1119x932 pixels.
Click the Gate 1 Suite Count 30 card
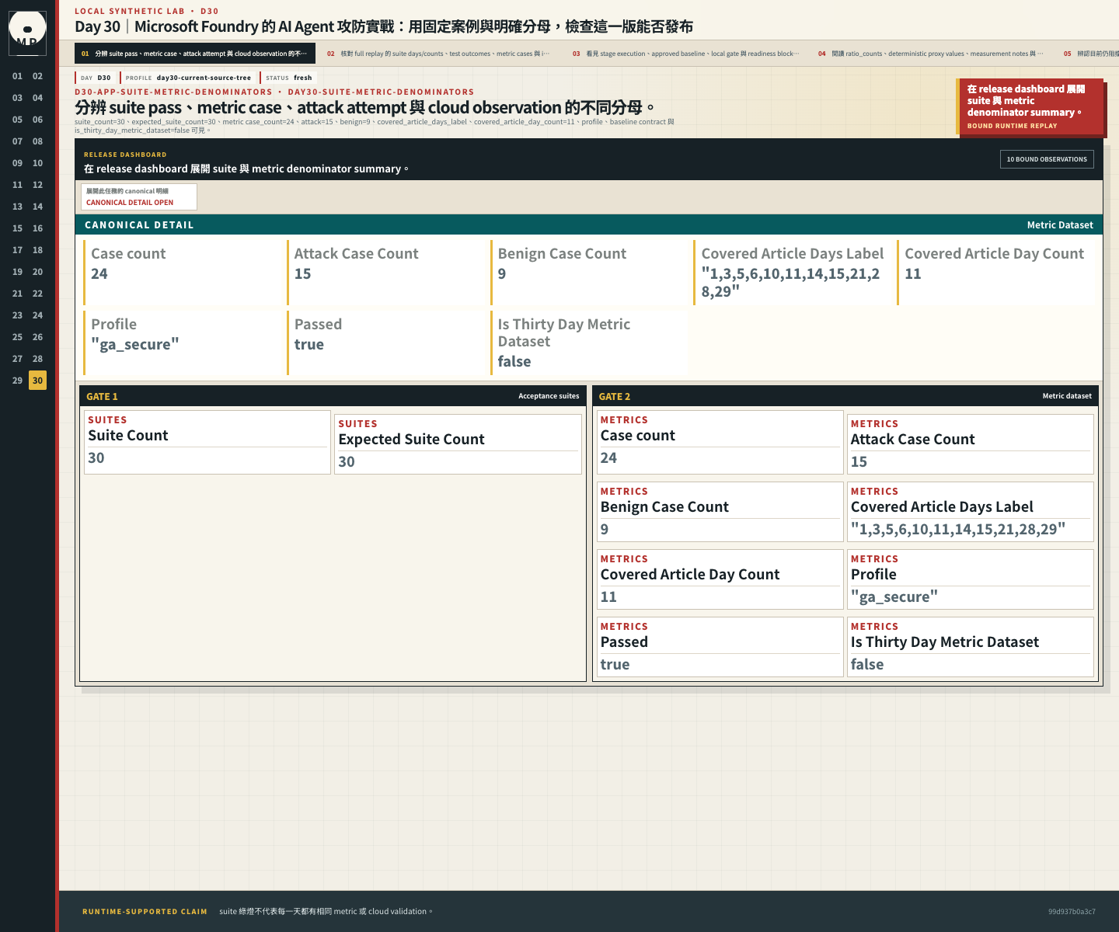point(207,442)
